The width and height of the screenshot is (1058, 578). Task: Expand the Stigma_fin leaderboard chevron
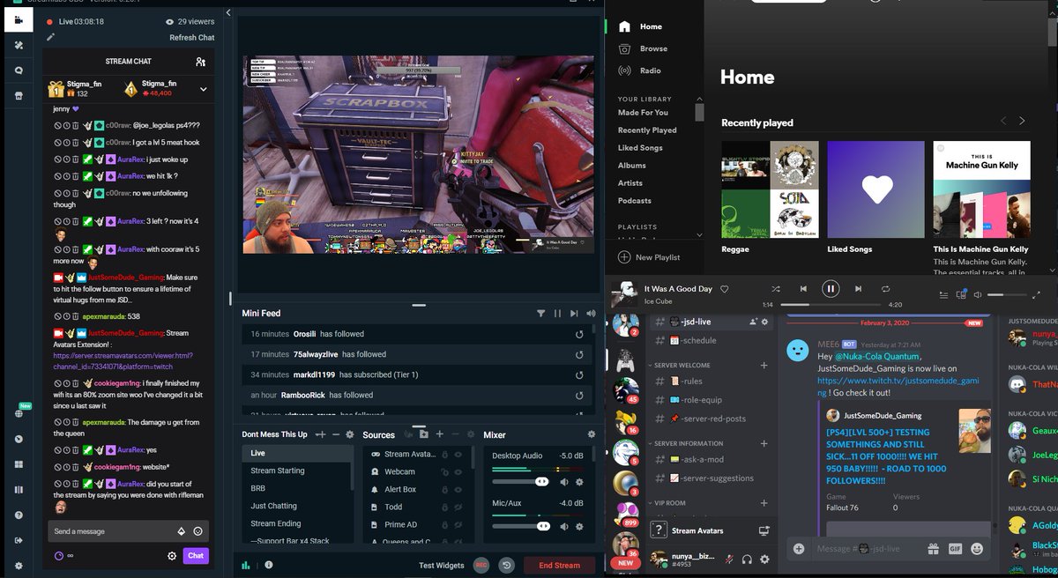pyautogui.click(x=204, y=89)
